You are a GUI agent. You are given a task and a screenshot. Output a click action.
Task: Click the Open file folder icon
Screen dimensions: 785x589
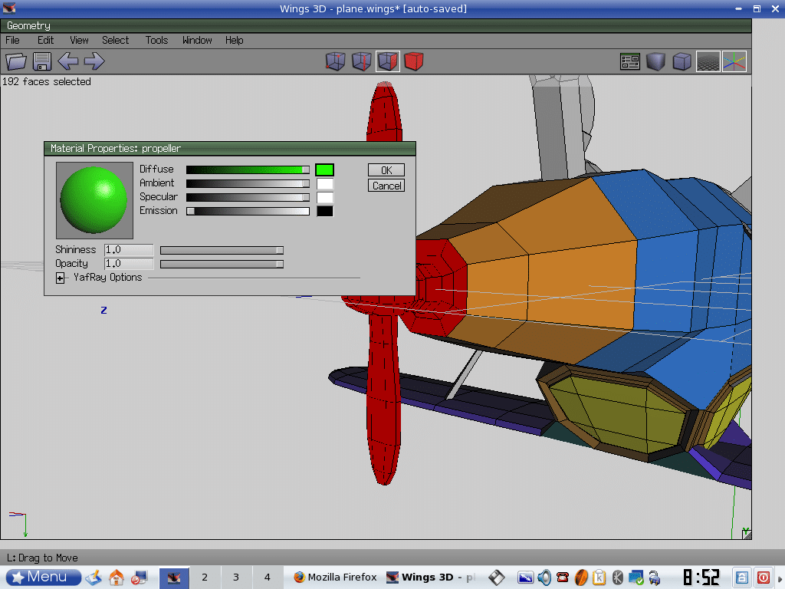click(x=16, y=61)
